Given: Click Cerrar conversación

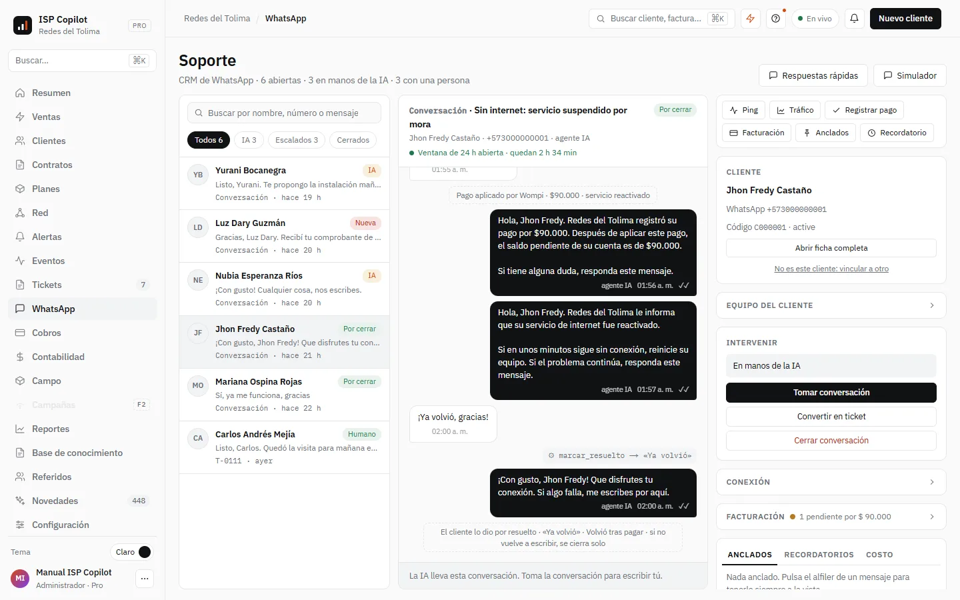Looking at the screenshot, I should pyautogui.click(x=831, y=441).
